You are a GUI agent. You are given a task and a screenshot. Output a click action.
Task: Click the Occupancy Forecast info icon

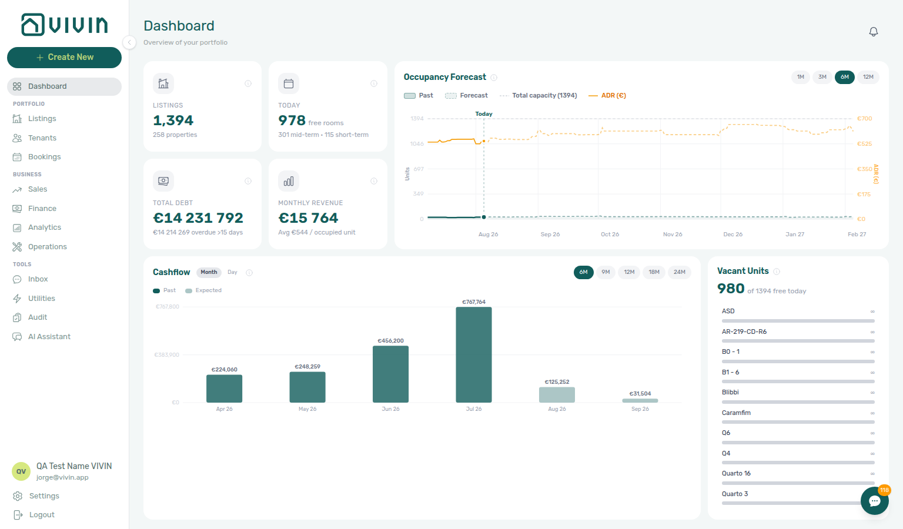494,78
